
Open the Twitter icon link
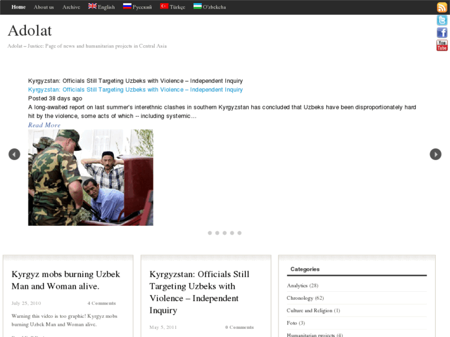[x=442, y=20]
